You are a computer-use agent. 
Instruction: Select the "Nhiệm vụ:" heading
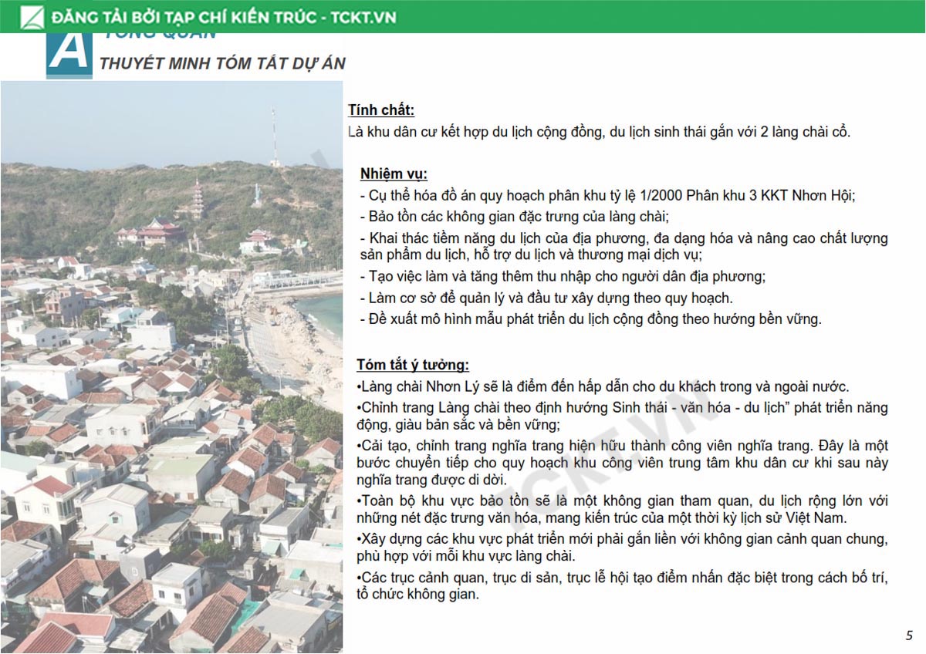394,174
